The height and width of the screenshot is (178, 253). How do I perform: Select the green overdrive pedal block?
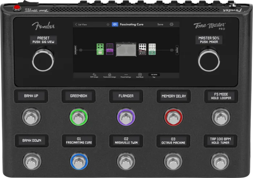tap(100, 49)
